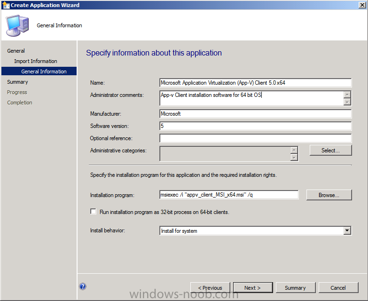Click the 'Installation program:' label

(112, 195)
